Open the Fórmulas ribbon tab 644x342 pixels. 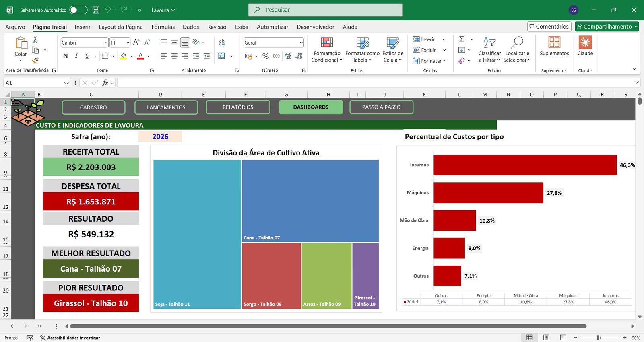pos(163,27)
